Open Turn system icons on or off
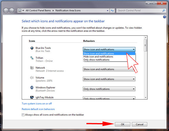The image size is (169, 131). [37, 104]
